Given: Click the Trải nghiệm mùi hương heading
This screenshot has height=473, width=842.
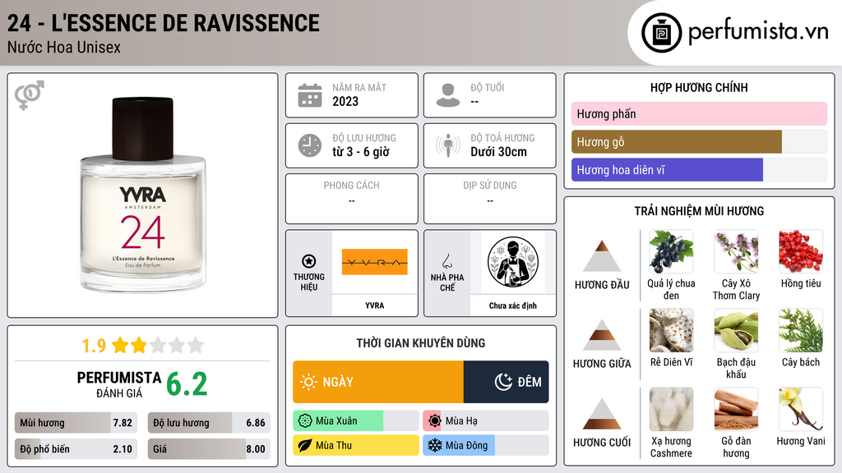Looking at the screenshot, I should pos(699,211).
